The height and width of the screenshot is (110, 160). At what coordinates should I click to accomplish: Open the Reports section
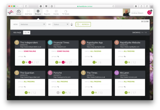coord(47,12)
